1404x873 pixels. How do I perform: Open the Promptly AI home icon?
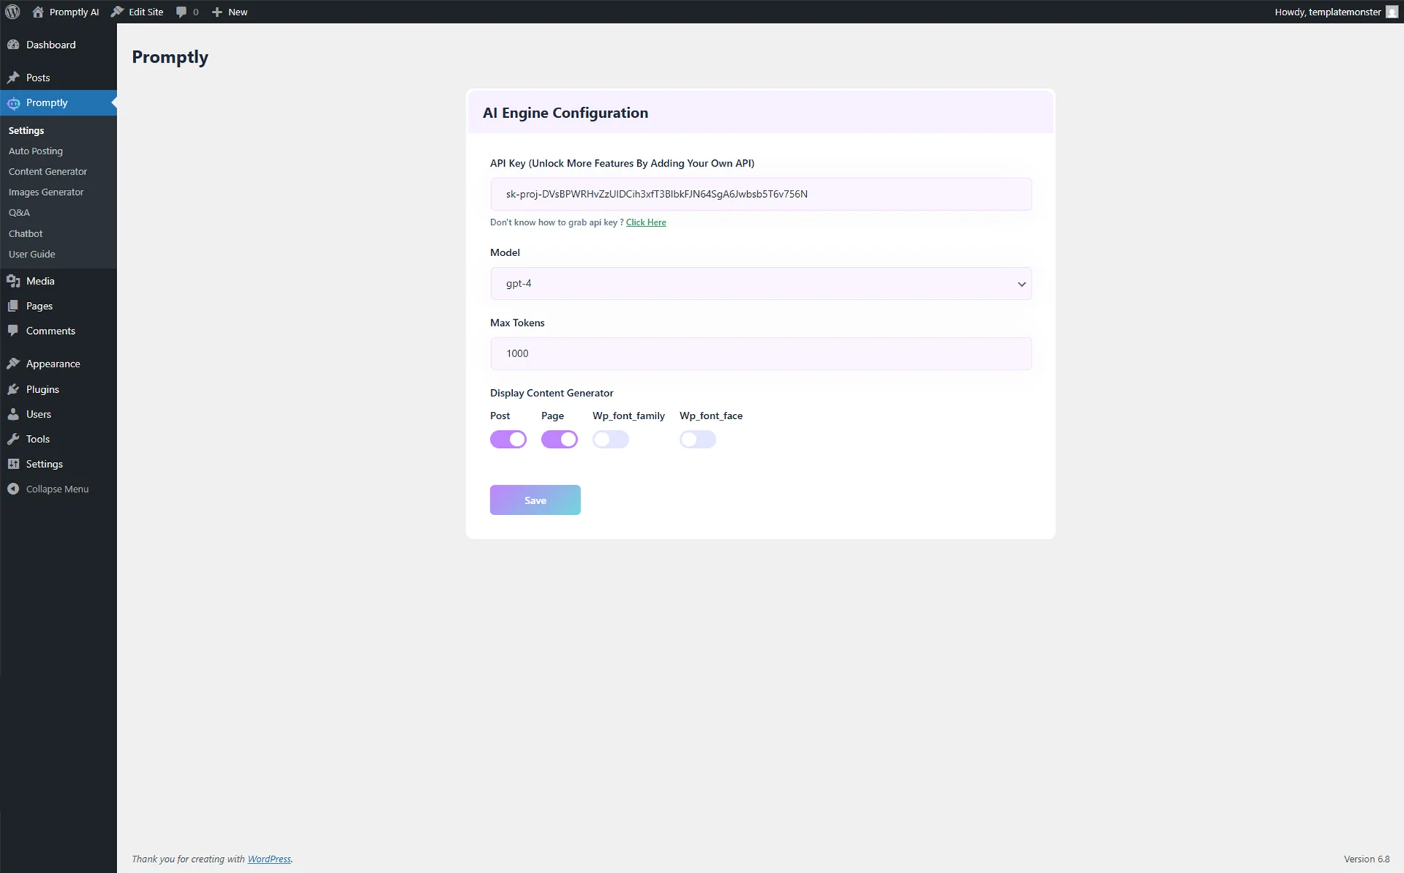click(x=38, y=12)
